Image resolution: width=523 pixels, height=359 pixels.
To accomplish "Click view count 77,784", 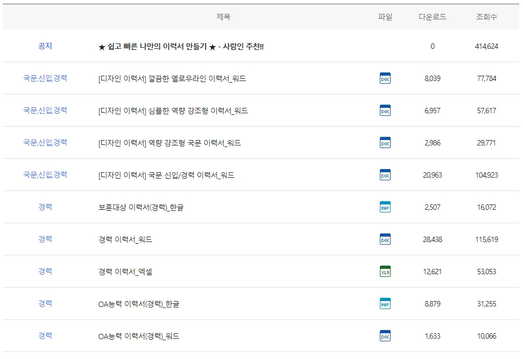I will (x=486, y=78).
